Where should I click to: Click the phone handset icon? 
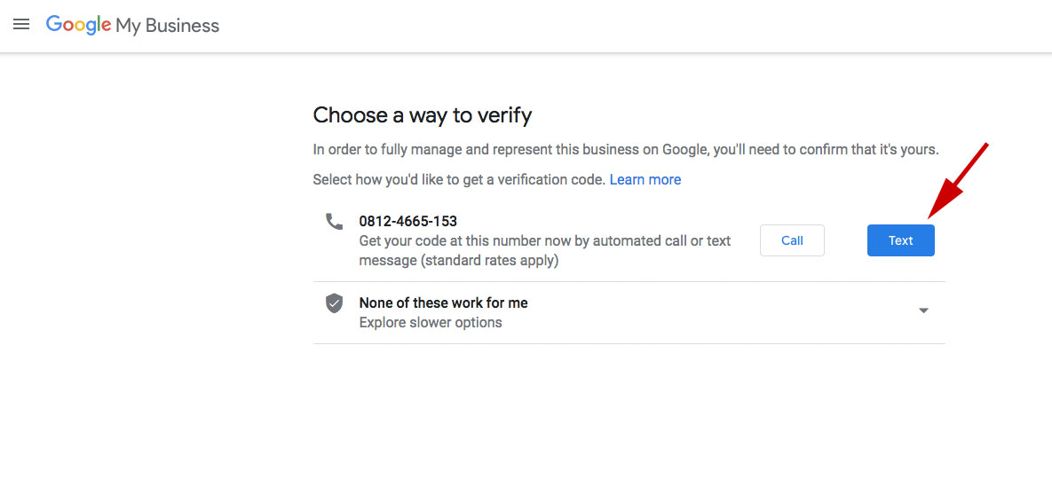[334, 222]
